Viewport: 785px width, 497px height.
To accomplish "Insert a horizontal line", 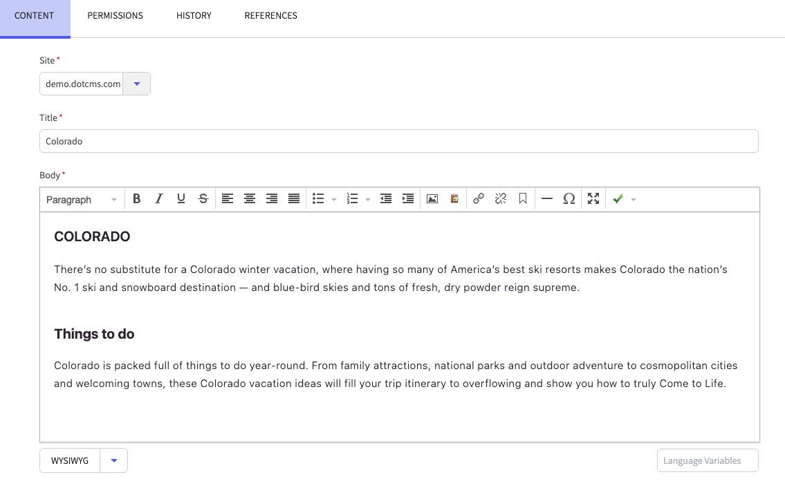I will (547, 199).
